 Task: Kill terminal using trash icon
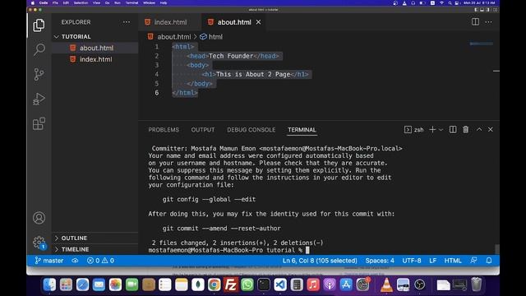(466, 130)
